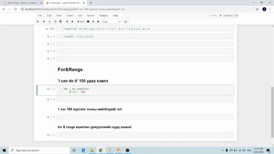Viewport: 274px width, 154px height.
Task: Insert a new cell below with plus icon
Action: tap(44, 21)
